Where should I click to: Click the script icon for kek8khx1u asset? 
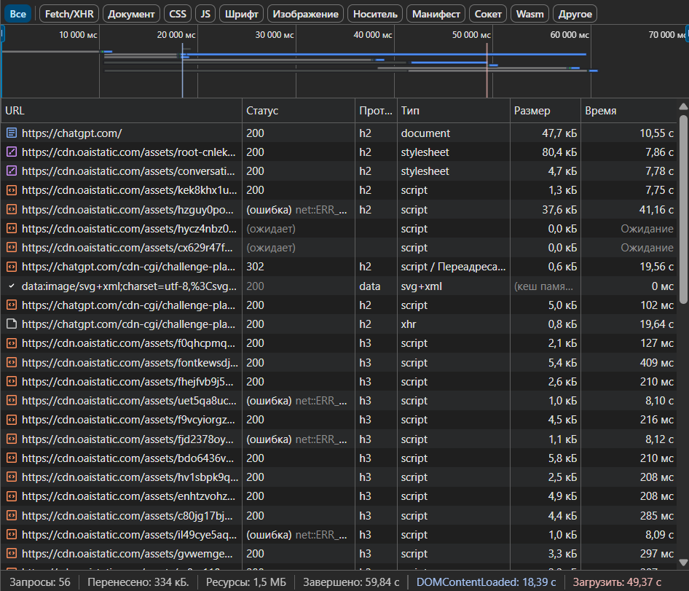(x=12, y=190)
